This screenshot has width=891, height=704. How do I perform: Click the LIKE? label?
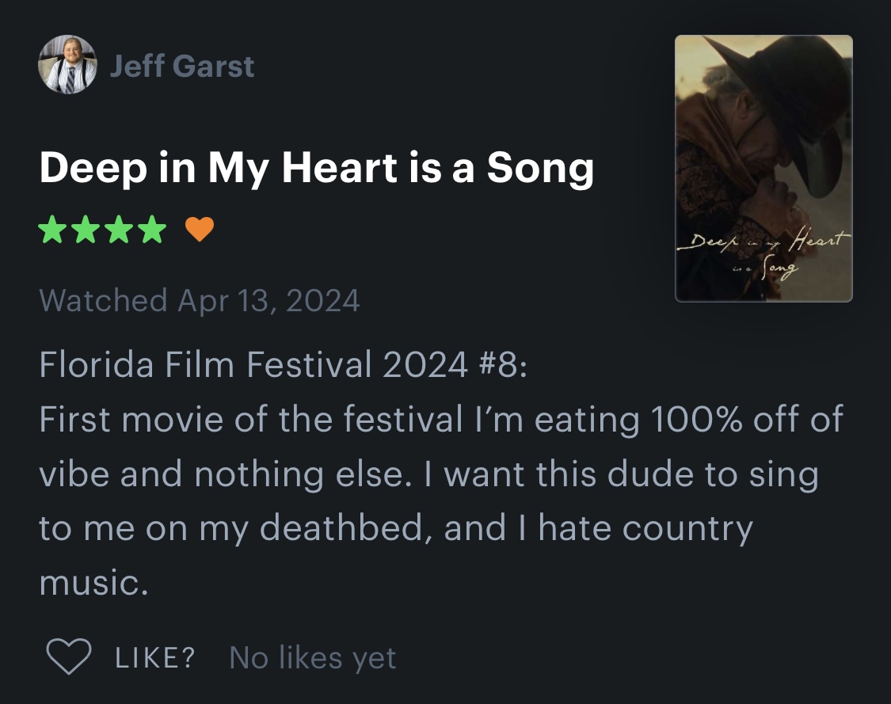(155, 657)
